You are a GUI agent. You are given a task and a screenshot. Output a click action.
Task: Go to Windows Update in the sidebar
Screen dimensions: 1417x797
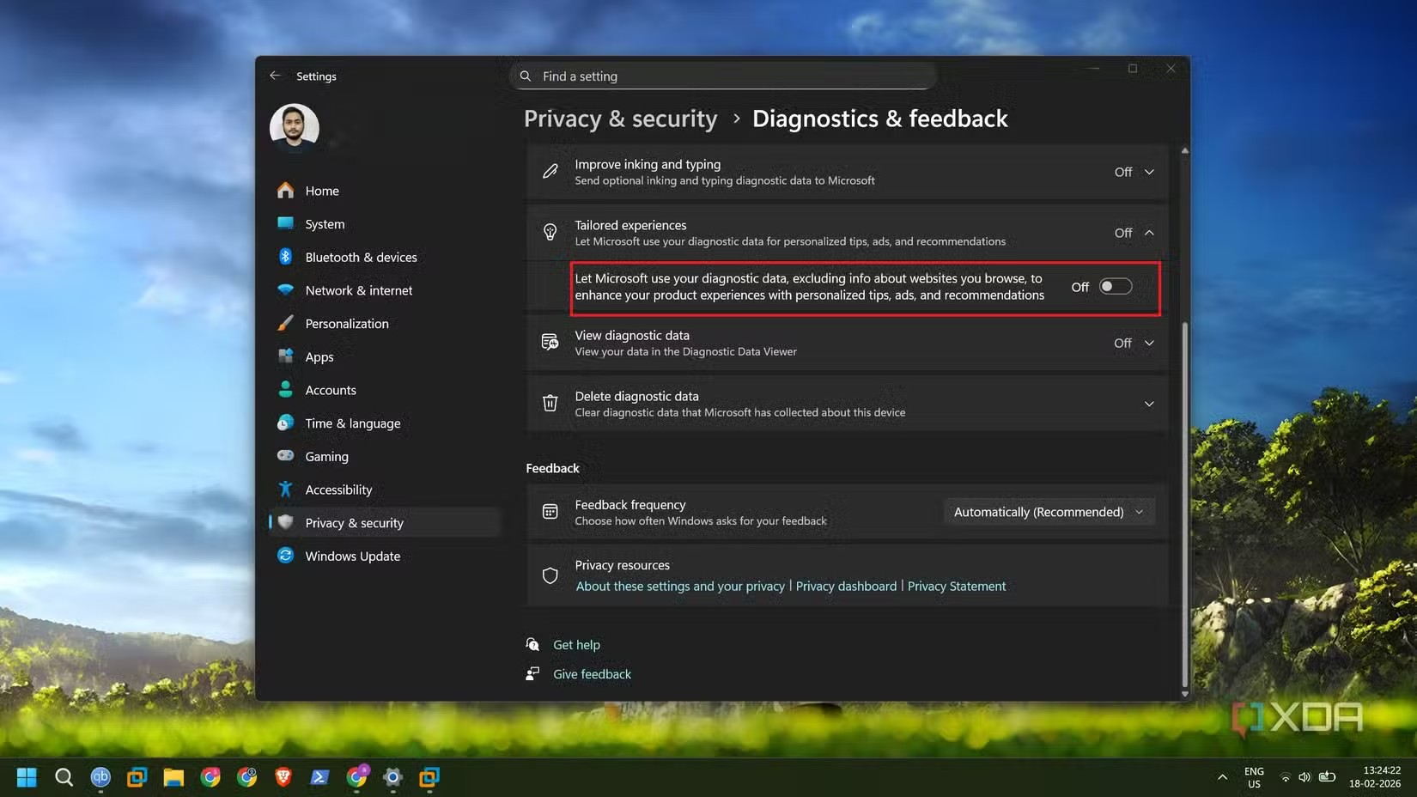pyautogui.click(x=352, y=557)
